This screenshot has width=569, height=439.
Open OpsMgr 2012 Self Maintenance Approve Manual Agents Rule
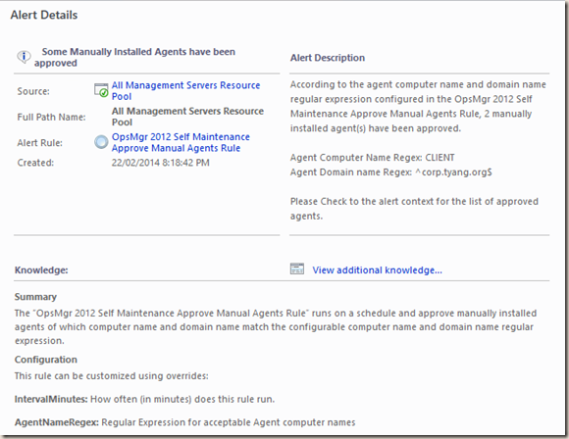coord(181,142)
